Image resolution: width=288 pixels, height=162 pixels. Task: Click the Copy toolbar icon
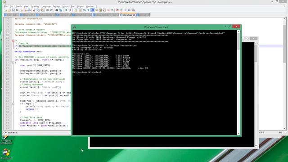point(38,10)
